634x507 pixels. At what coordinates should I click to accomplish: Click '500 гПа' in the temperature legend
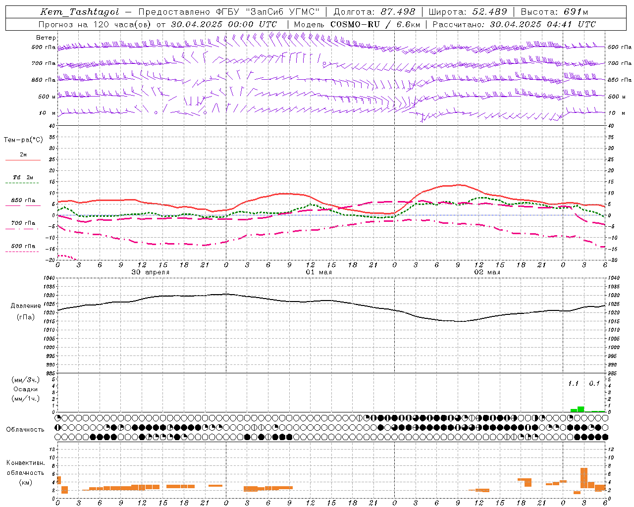(x=23, y=246)
